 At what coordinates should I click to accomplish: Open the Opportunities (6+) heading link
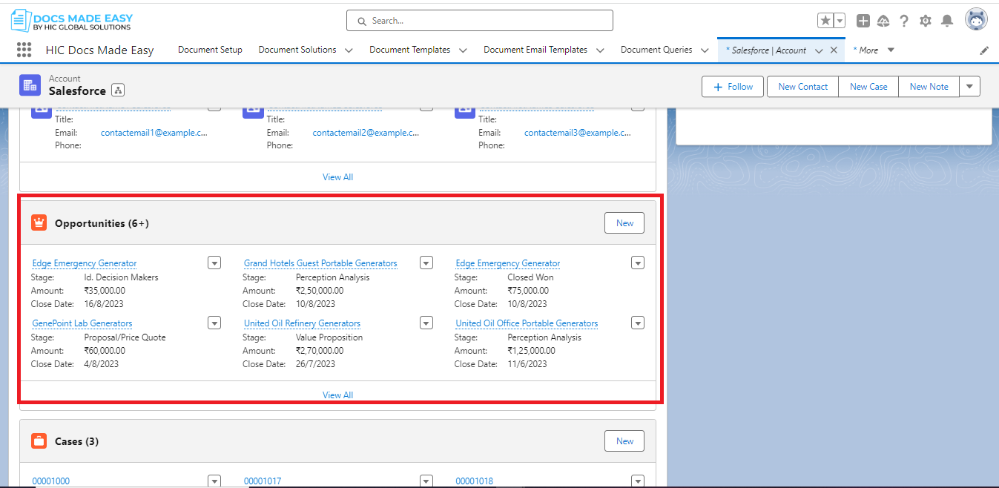click(102, 223)
